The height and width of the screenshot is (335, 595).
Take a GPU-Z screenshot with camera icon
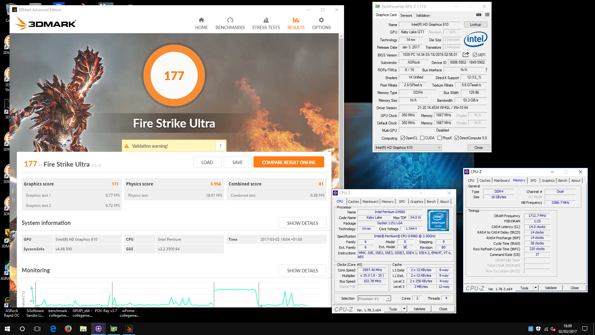tap(479, 15)
